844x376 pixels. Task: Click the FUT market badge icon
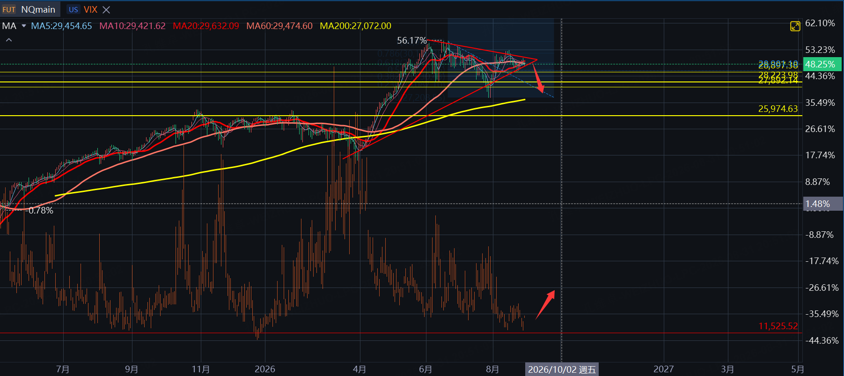click(9, 9)
